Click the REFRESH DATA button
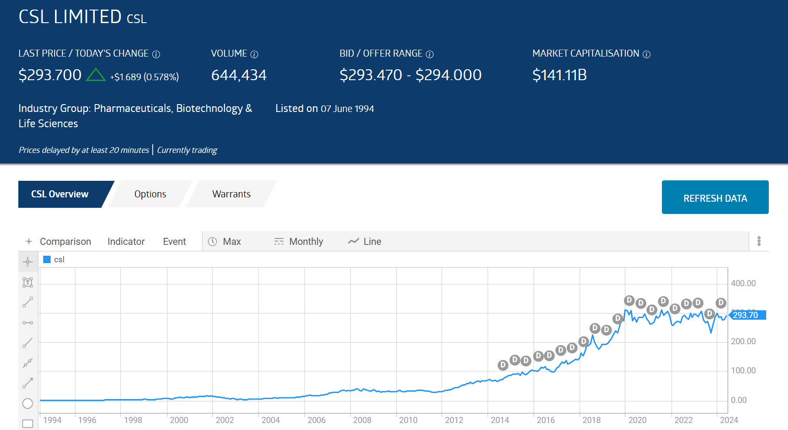788x430 pixels. pos(715,197)
